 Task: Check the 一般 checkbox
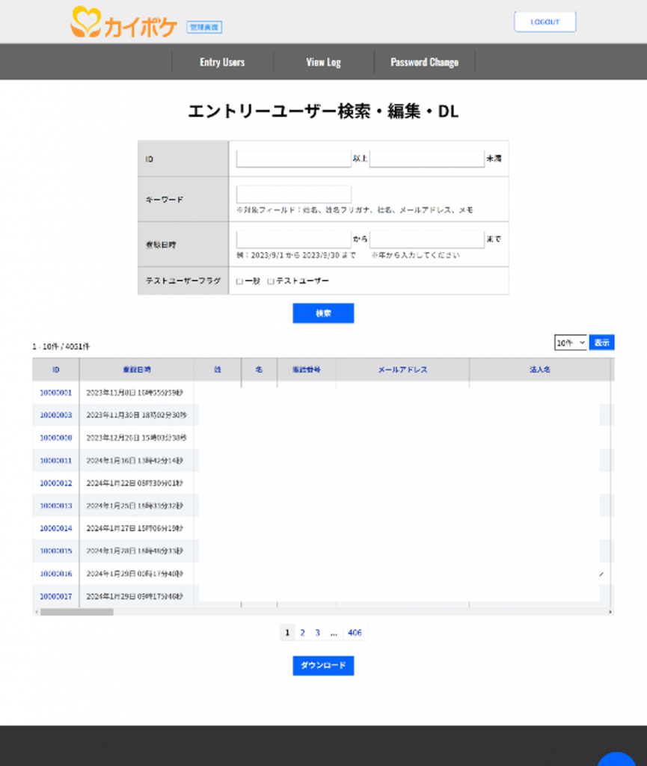click(239, 281)
